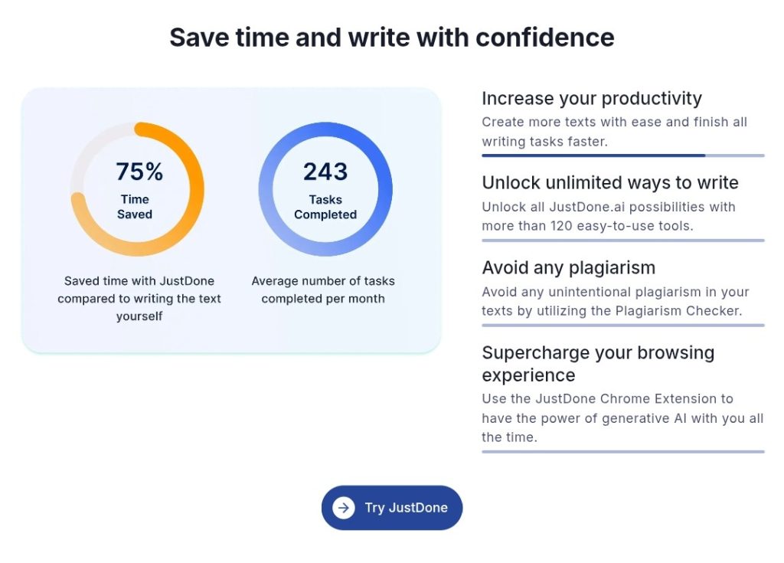Click the progress bar beneath the Plagiarism Checker text

622,326
